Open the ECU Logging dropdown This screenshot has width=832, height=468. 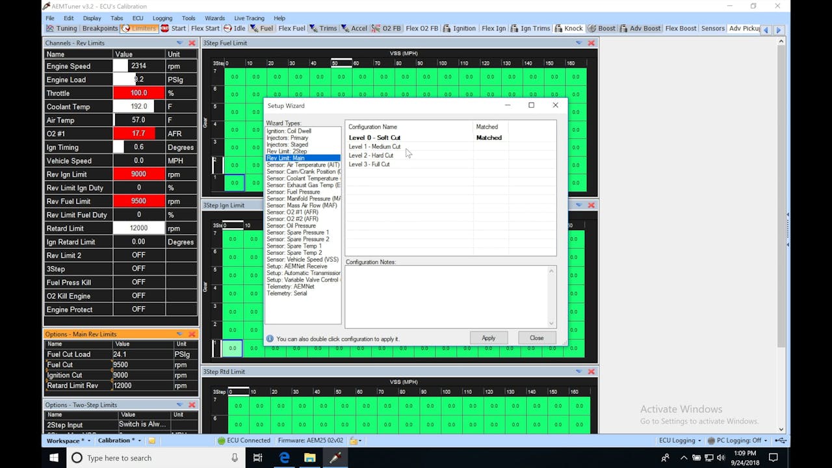tap(679, 440)
